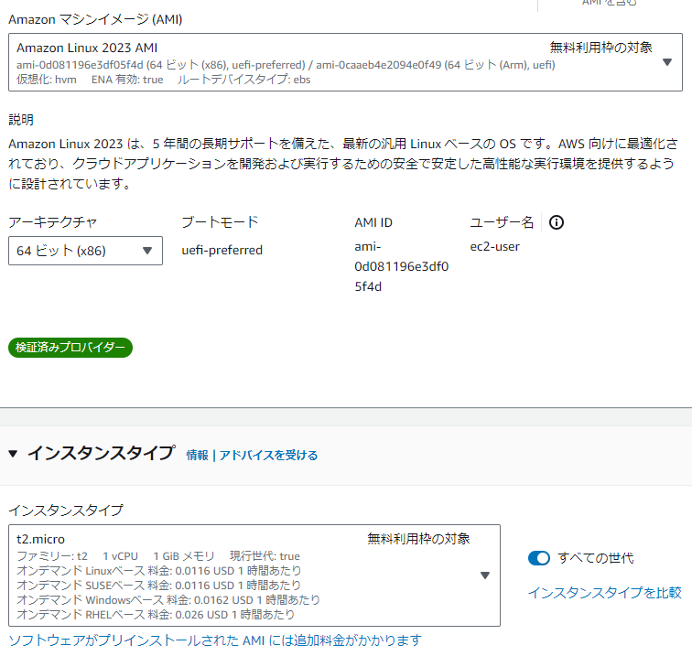The image size is (692, 656).
Task: Open the ソフトウェアがプリインストールされた AMI には追加料金 link
Action: point(215,640)
